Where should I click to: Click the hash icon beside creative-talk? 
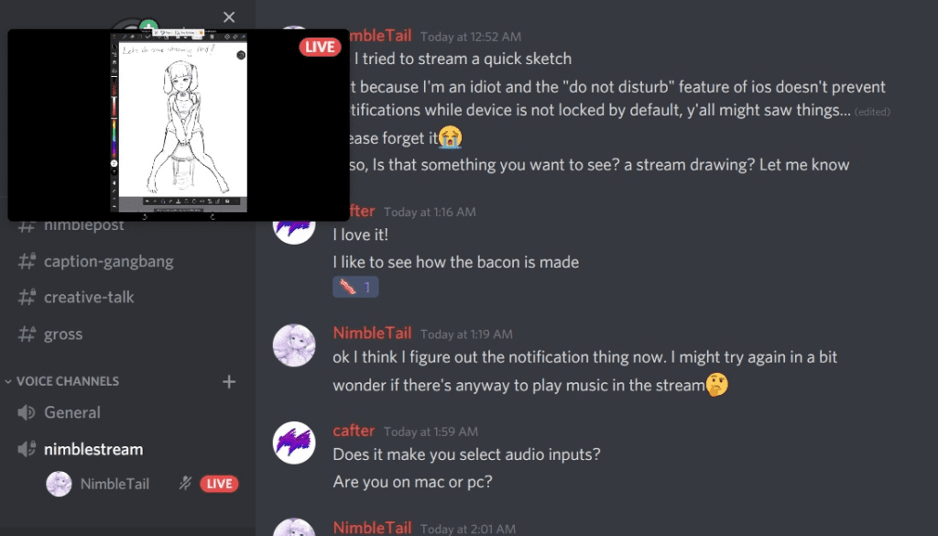tap(27, 297)
